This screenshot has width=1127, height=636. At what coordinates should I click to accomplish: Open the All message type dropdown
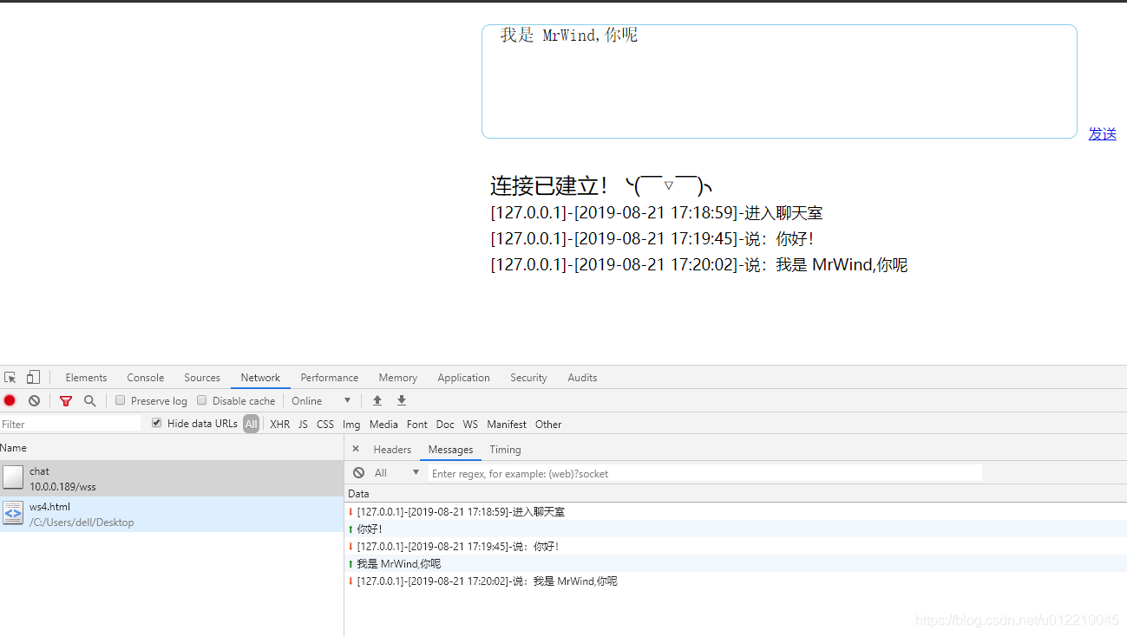pyautogui.click(x=397, y=473)
